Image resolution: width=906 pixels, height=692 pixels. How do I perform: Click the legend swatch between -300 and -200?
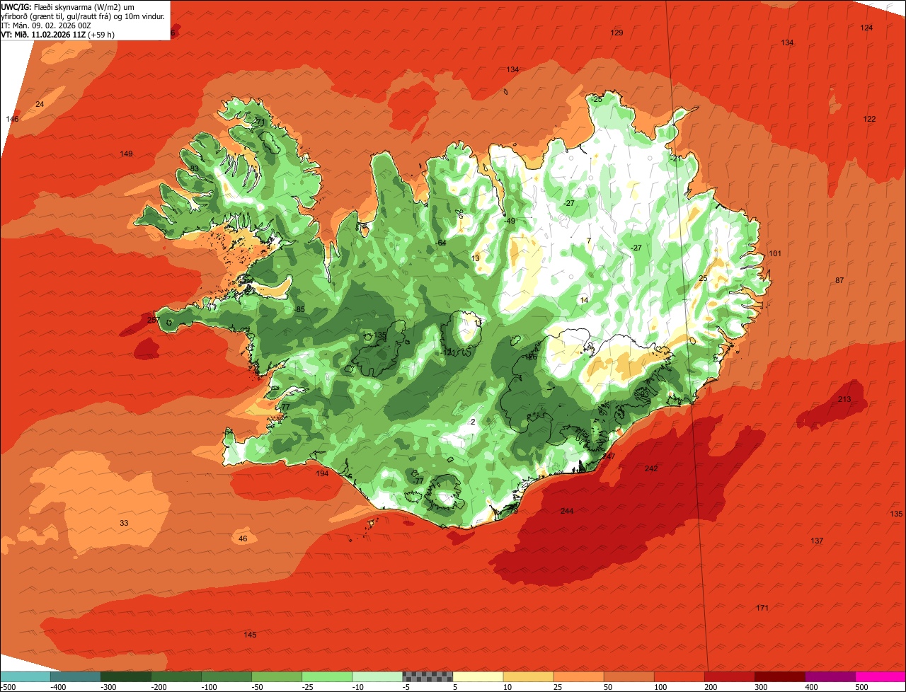pyautogui.click(x=126, y=676)
